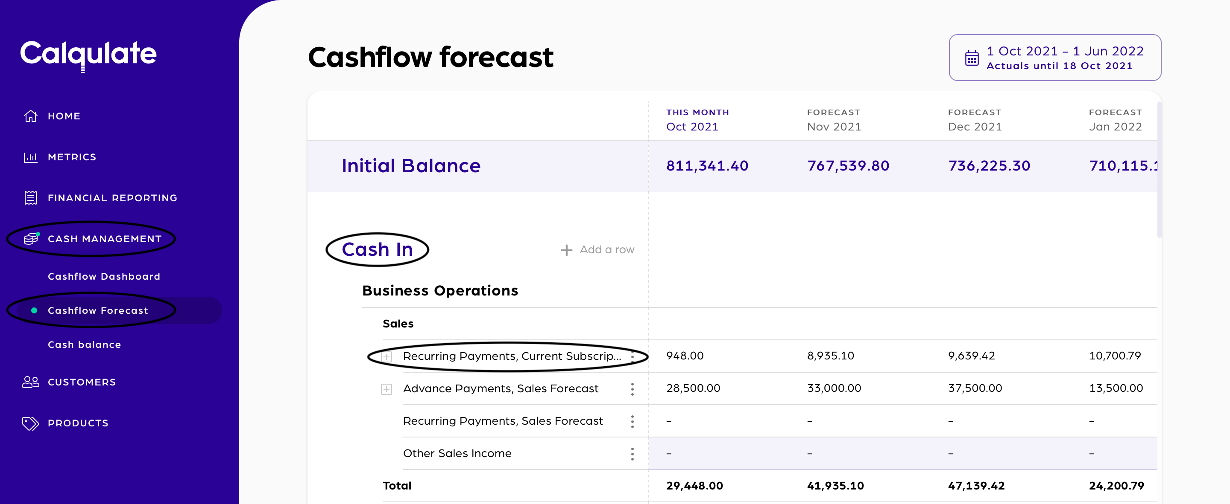
Task: Open options menu for Other Sales Income
Action: click(632, 453)
